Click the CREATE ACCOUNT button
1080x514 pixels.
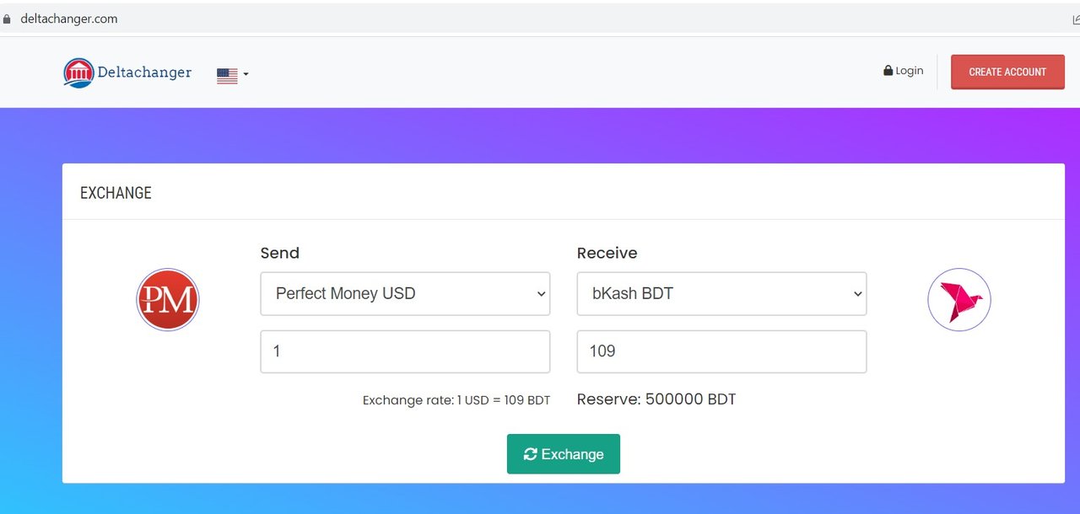1007,72
